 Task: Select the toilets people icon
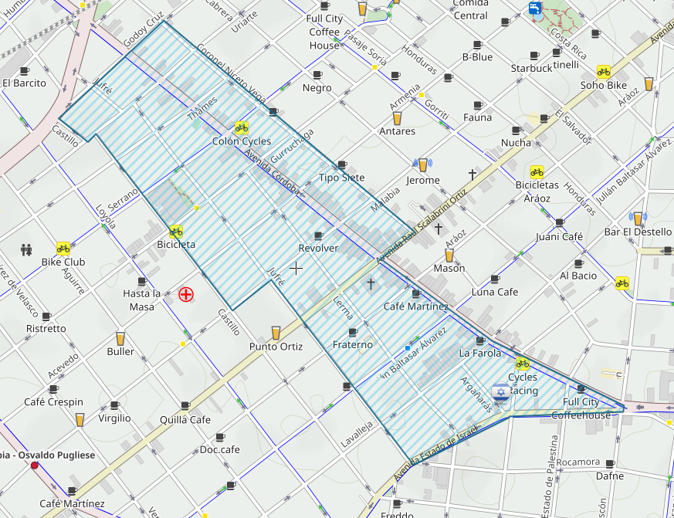click(x=26, y=249)
